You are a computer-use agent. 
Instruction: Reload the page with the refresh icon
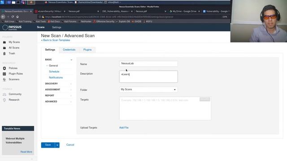tap(13, 17)
